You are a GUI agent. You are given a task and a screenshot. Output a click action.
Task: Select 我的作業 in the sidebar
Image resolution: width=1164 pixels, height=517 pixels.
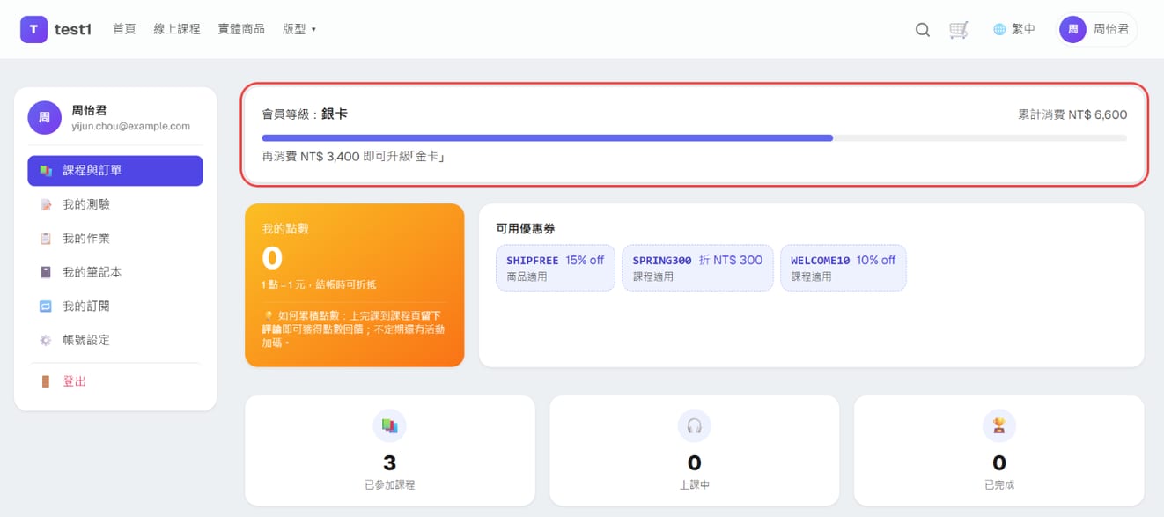click(x=115, y=239)
